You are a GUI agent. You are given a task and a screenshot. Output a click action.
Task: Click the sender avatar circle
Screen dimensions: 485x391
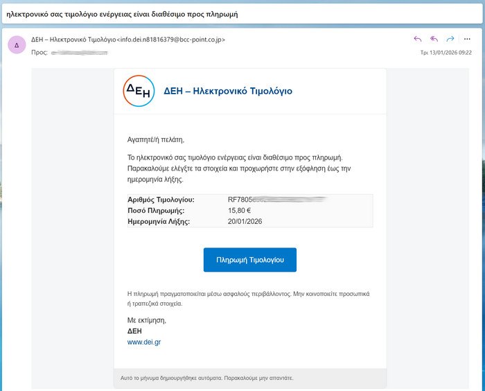(17, 45)
